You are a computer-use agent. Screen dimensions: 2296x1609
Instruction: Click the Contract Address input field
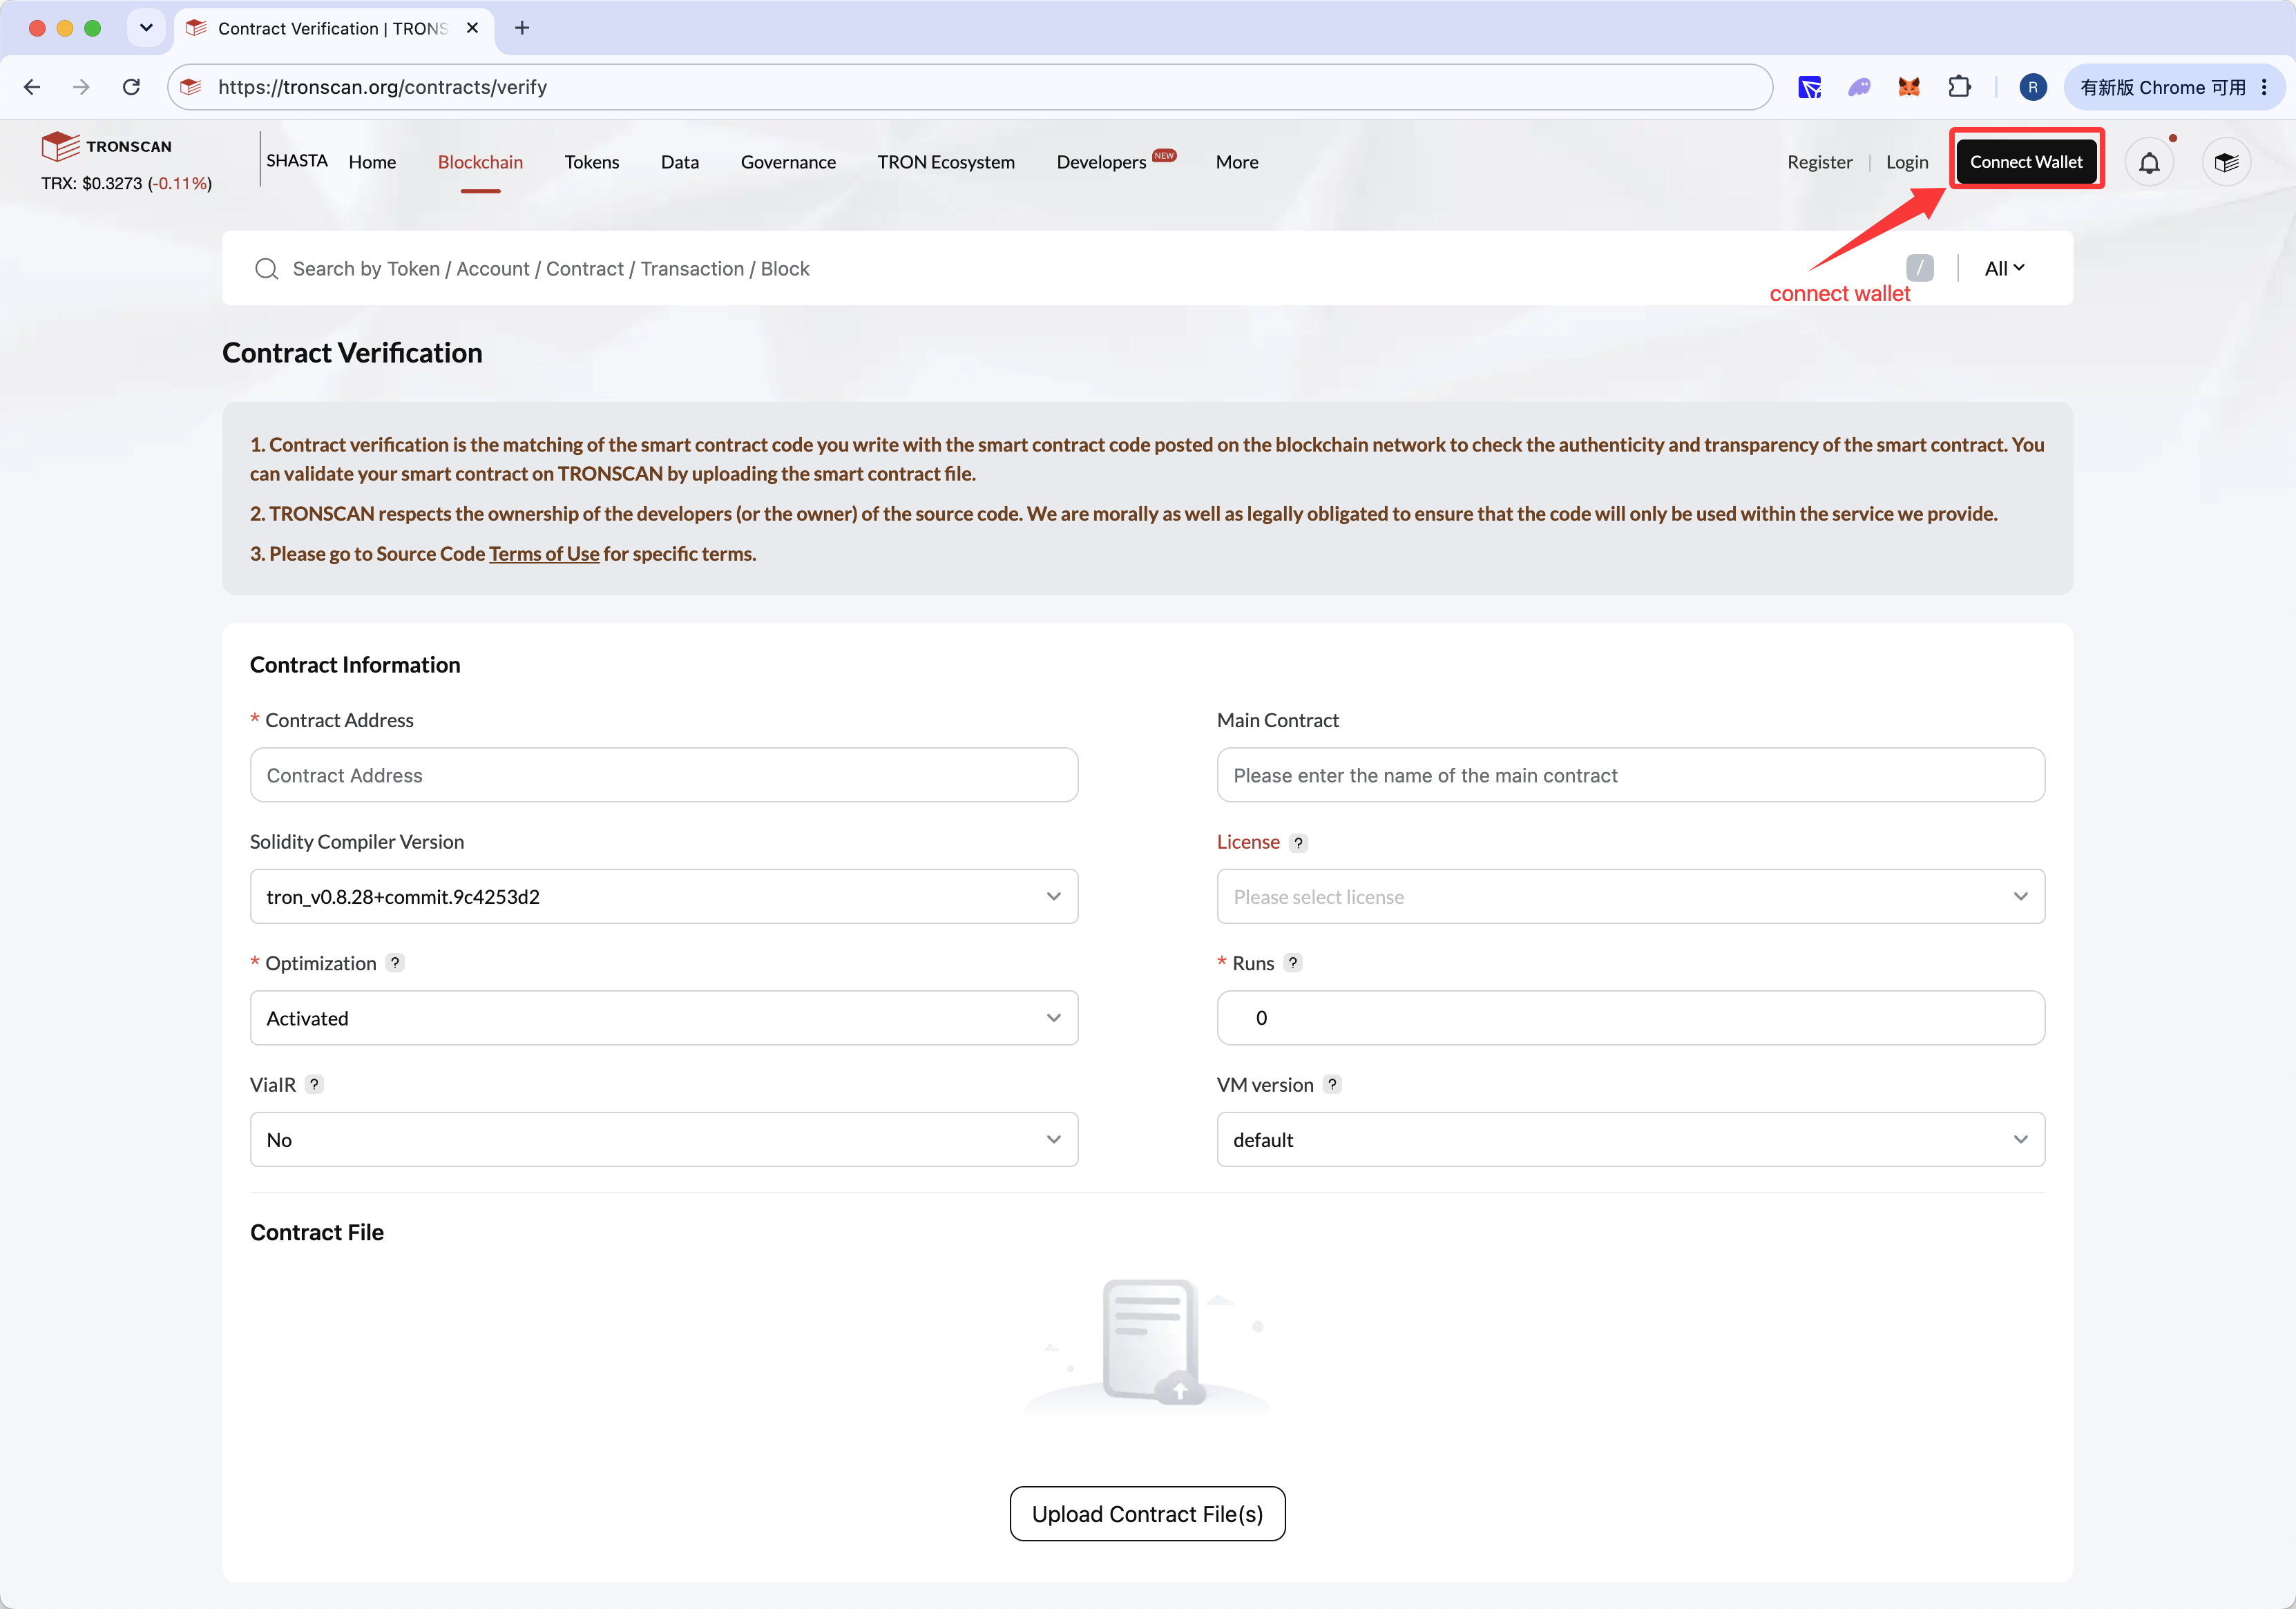664,775
